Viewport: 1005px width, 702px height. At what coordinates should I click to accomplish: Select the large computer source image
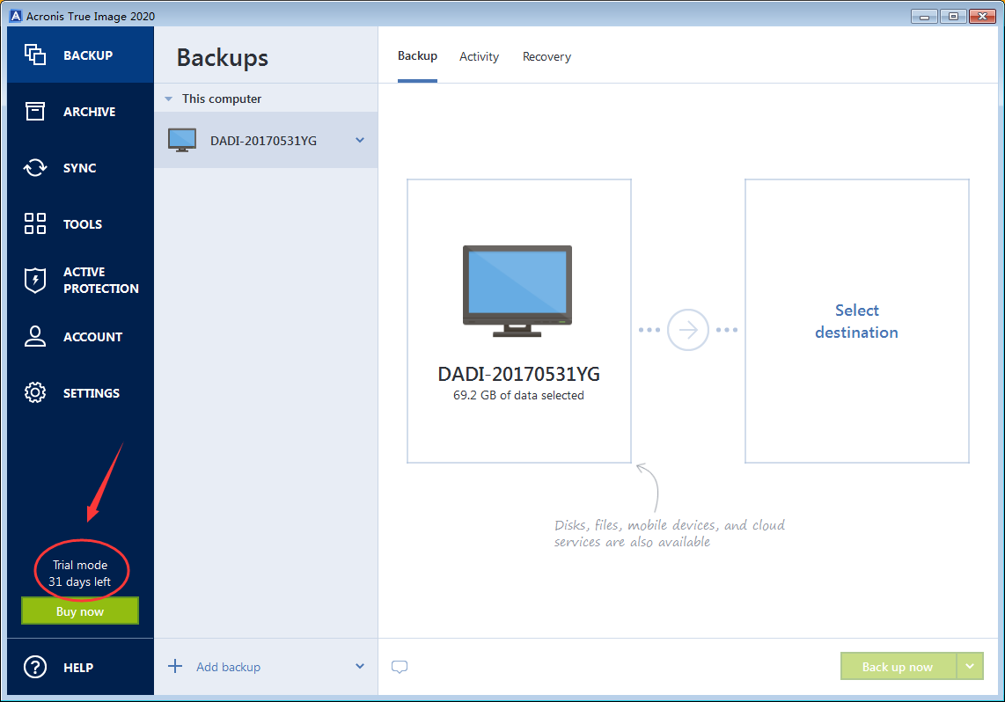(517, 291)
